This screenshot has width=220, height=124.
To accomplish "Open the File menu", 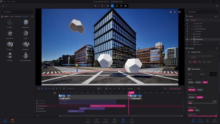I will pos(4,1).
